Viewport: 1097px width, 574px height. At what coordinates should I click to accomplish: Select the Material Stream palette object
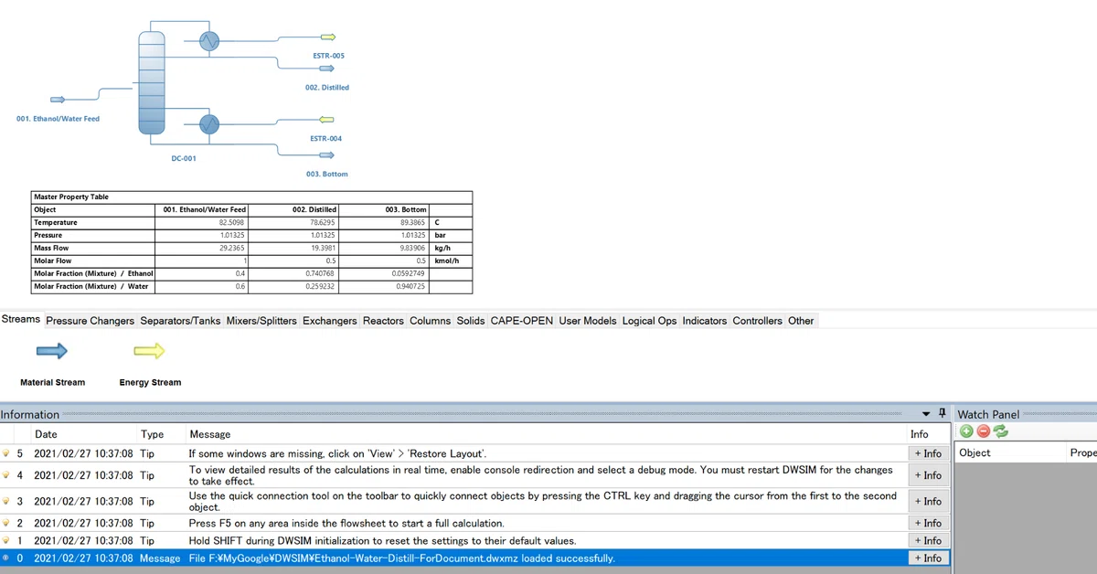[x=52, y=351]
